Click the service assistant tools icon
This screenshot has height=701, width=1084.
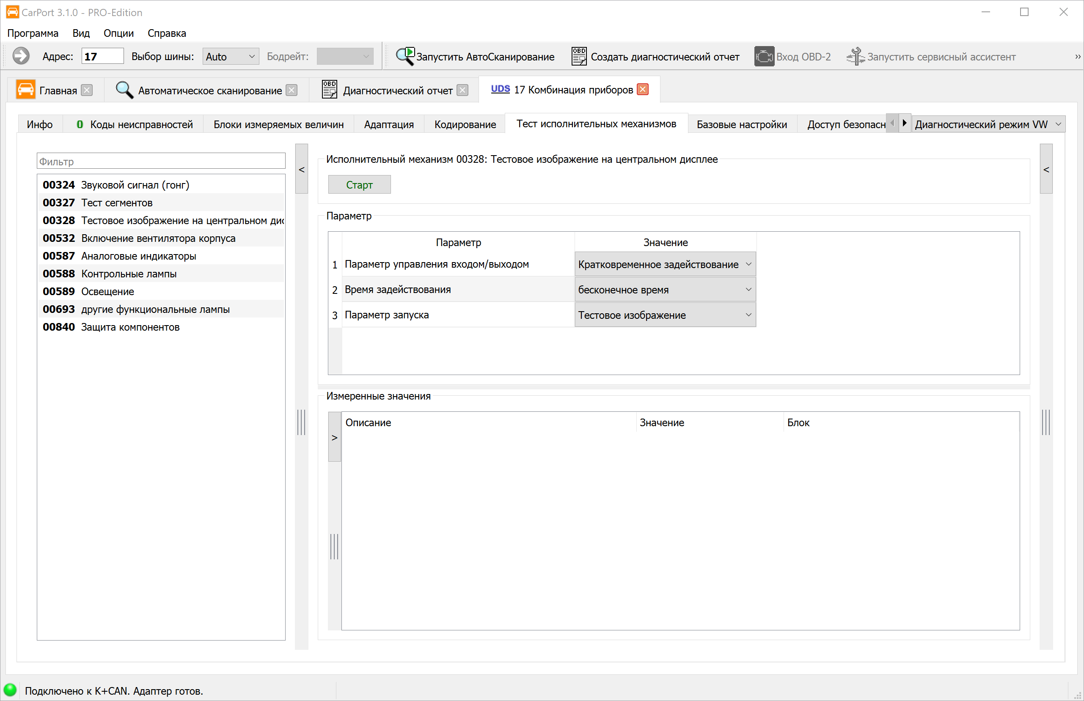[855, 57]
